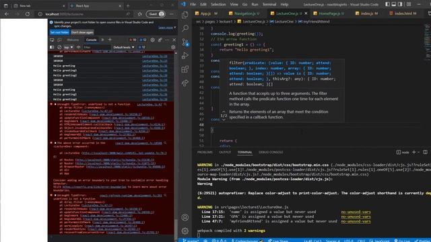The width and height of the screenshot is (431, 242).
Task: Open the Manage gear in the activity bar
Action: [x=185, y=231]
